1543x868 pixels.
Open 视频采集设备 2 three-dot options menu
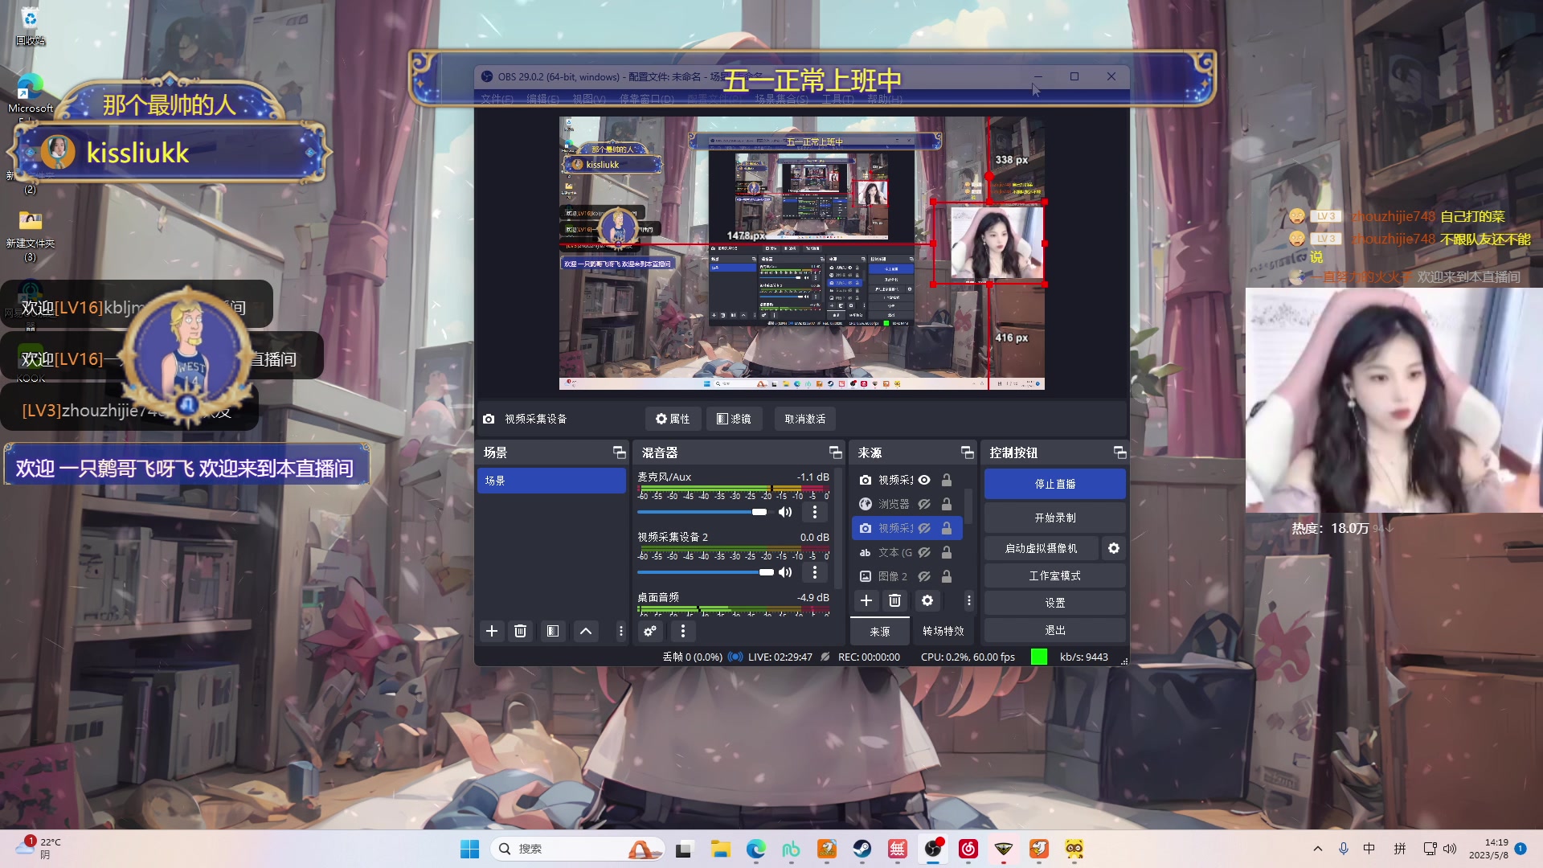click(815, 572)
